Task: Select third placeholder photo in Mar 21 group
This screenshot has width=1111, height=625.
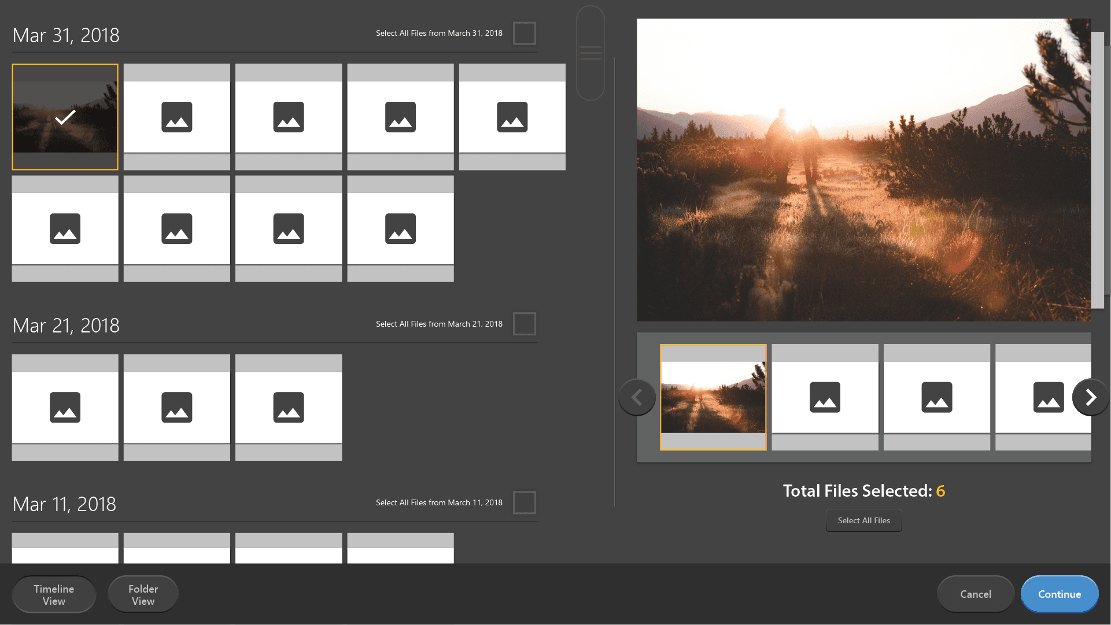Action: click(x=288, y=407)
